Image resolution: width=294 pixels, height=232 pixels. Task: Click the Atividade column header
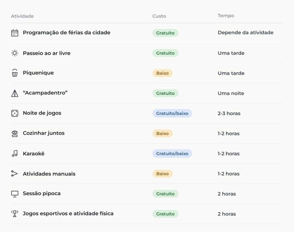pos(22,16)
